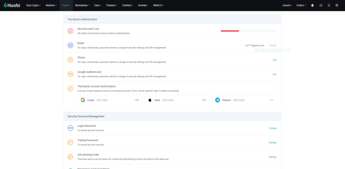The image size is (345, 169).
Task: Open Settings for Anti-phishing Code
Action: pyautogui.click(x=273, y=157)
